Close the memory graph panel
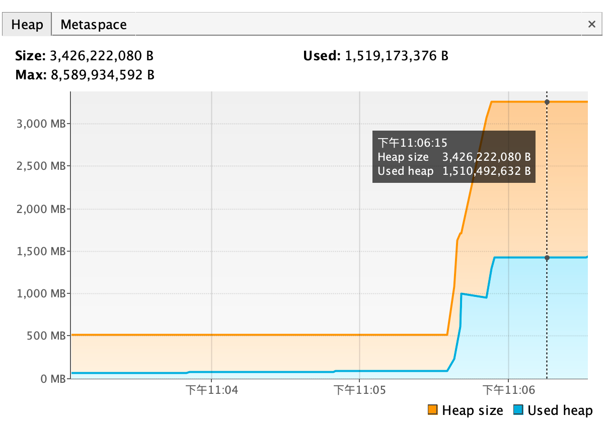Image resolution: width=607 pixels, height=428 pixels. pyautogui.click(x=592, y=24)
